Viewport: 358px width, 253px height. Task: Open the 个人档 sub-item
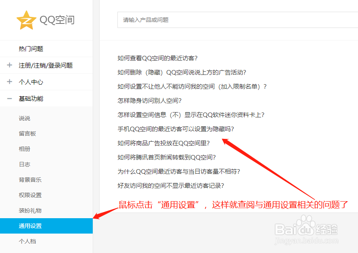28,241
